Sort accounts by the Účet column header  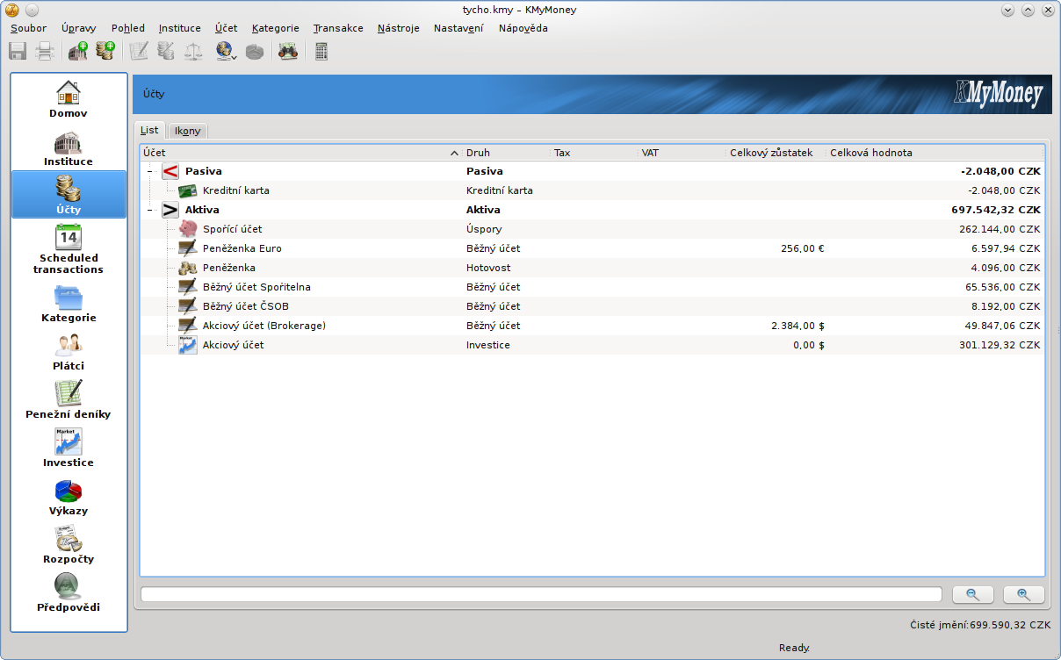click(x=301, y=153)
